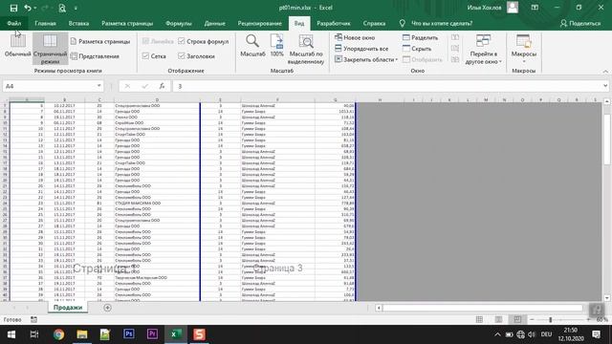Switch to the Формулы tab
612x344 pixels.
point(179,23)
